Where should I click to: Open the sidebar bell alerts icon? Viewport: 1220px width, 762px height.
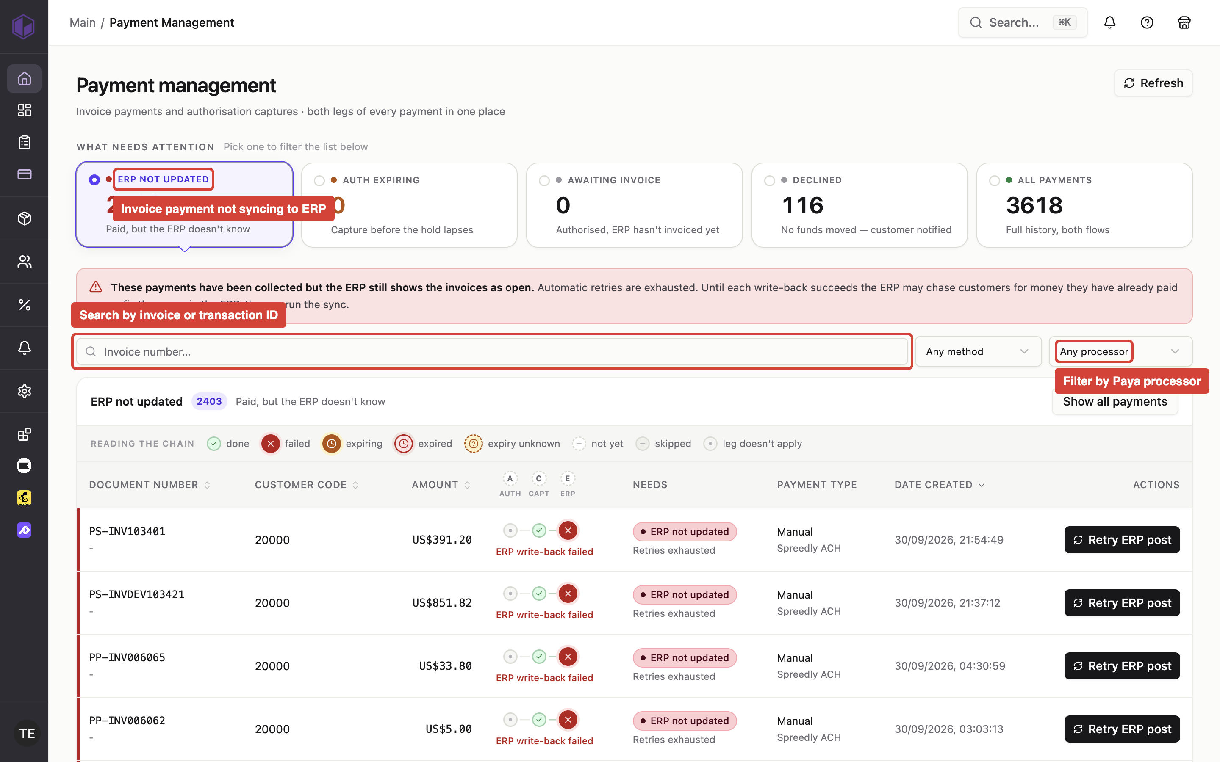(24, 348)
